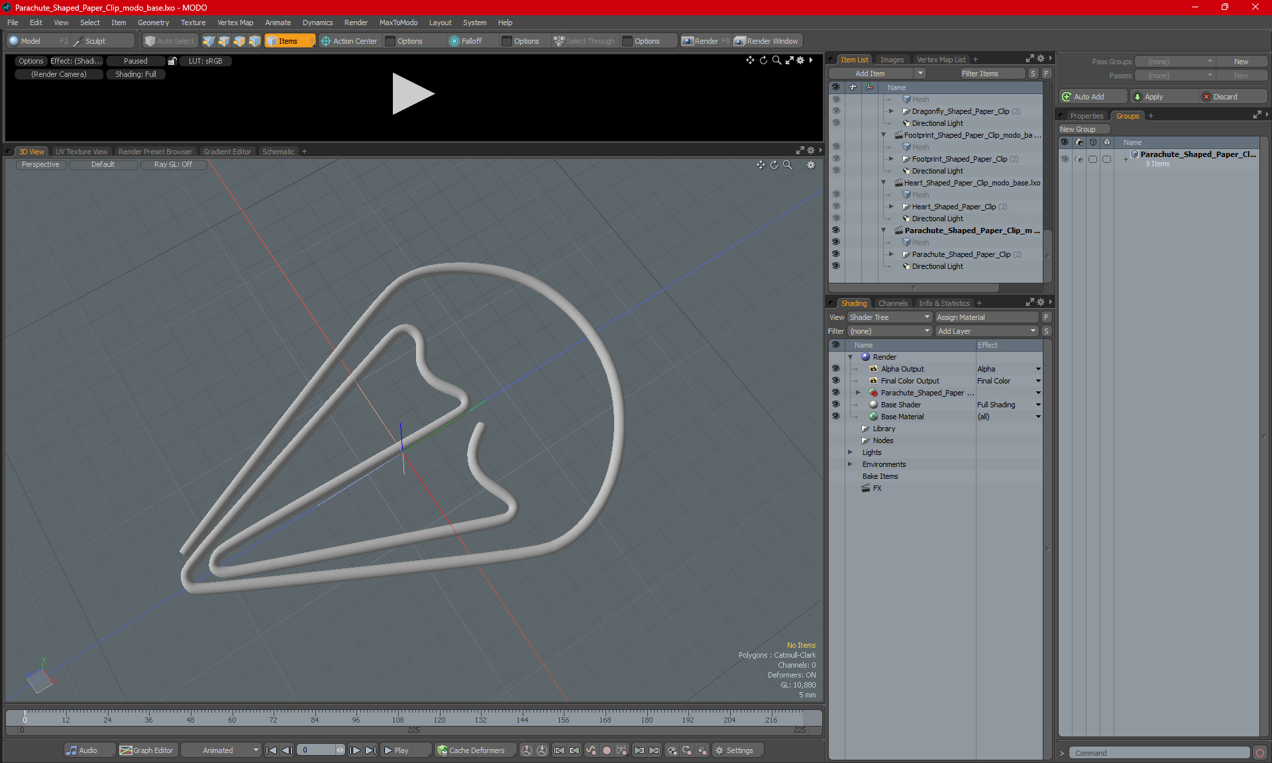Open the Add Item dropdown arrow
The image size is (1272, 763).
[920, 74]
